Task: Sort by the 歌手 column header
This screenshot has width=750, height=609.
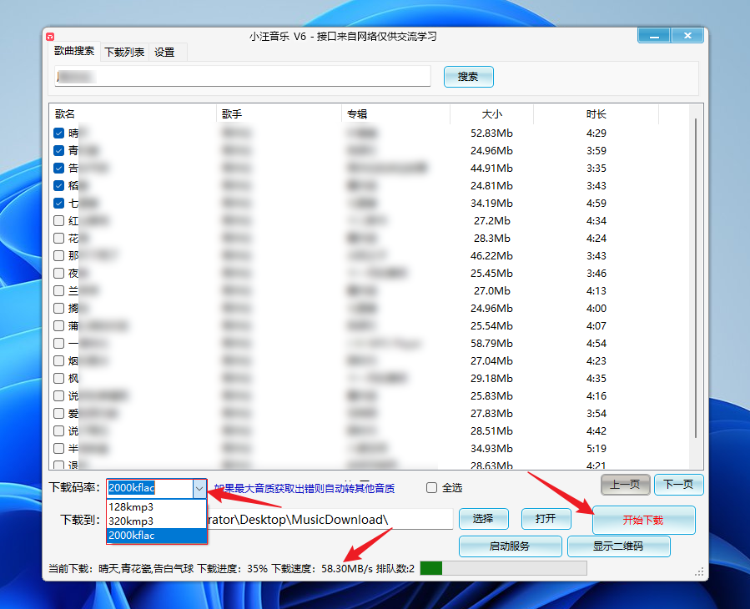Action: pyautogui.click(x=279, y=113)
